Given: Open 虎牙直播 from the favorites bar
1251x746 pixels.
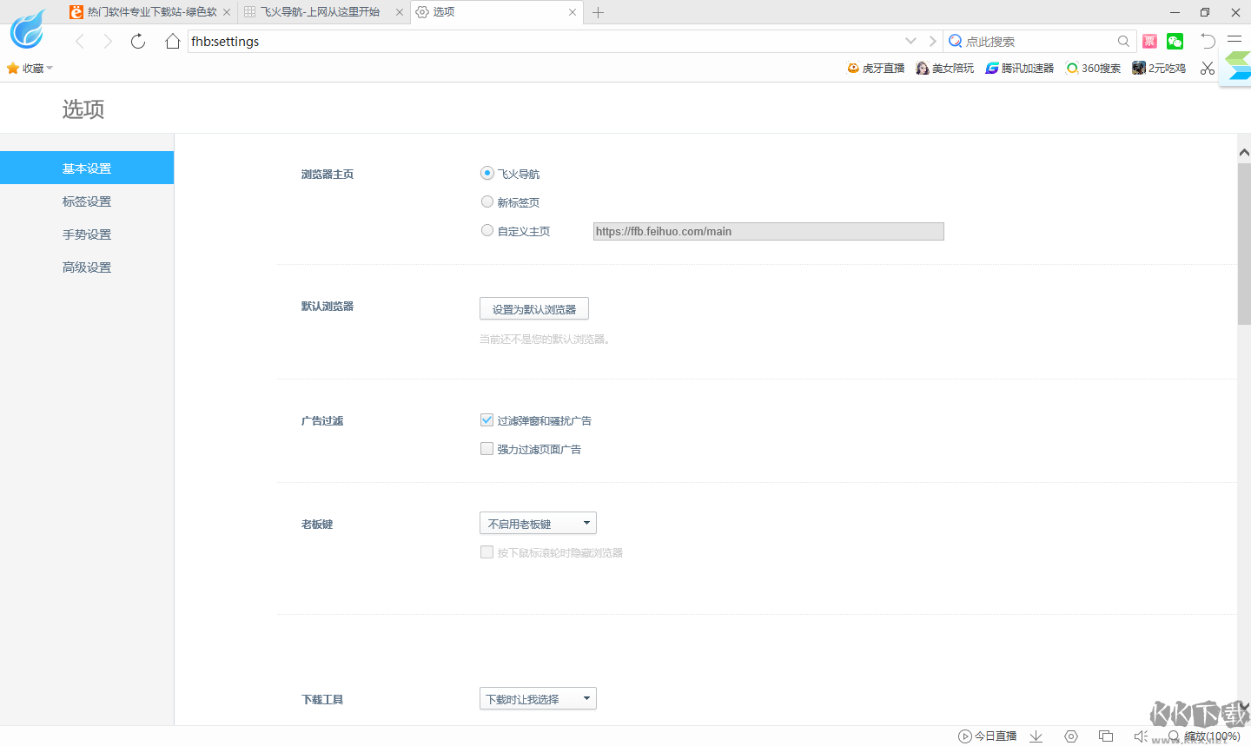Looking at the screenshot, I should click(x=875, y=68).
